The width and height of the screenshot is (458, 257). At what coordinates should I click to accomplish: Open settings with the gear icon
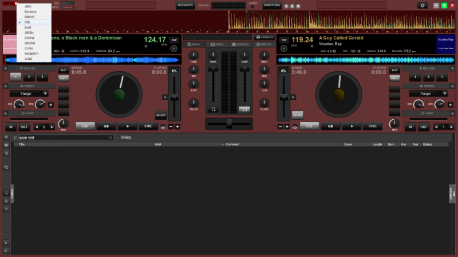[423, 5]
